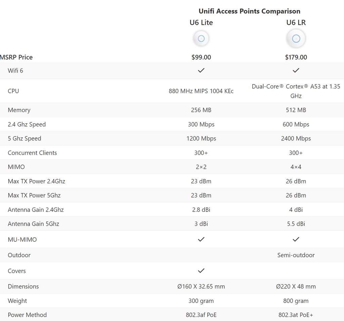Click the $99.00 MSRP price
344x321 pixels.
coord(201,57)
